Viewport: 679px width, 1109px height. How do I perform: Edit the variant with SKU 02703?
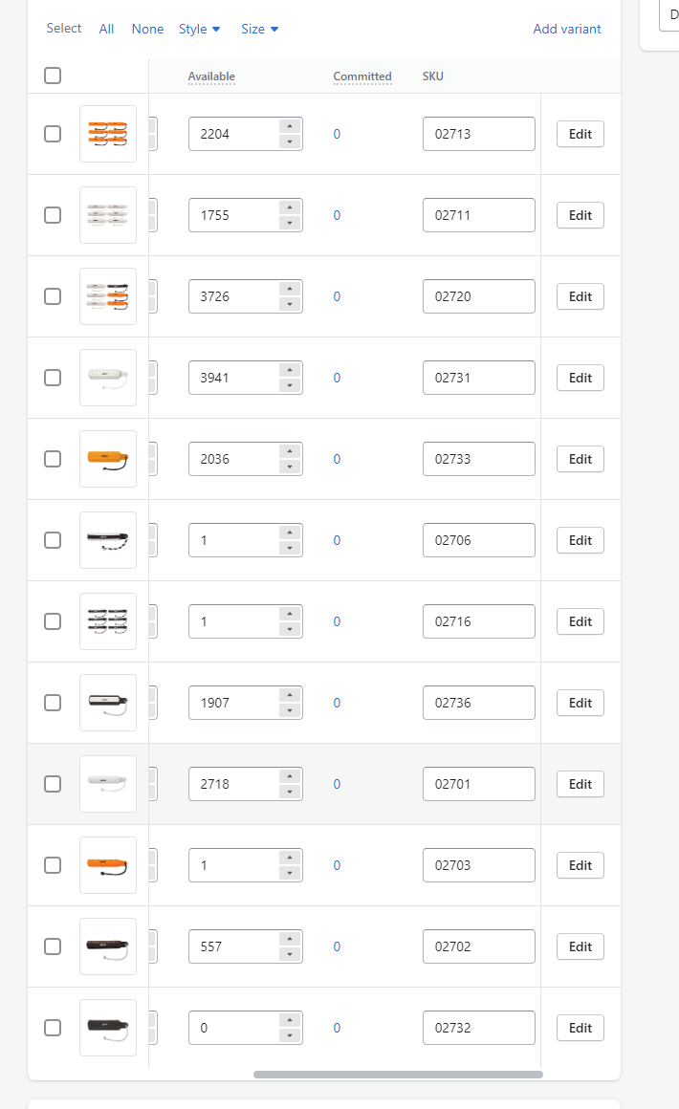pyautogui.click(x=580, y=865)
